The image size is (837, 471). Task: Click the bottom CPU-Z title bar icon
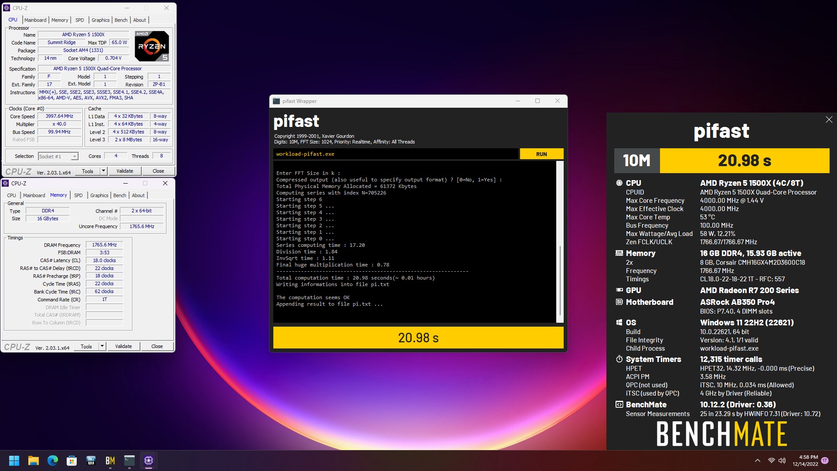tap(5, 183)
